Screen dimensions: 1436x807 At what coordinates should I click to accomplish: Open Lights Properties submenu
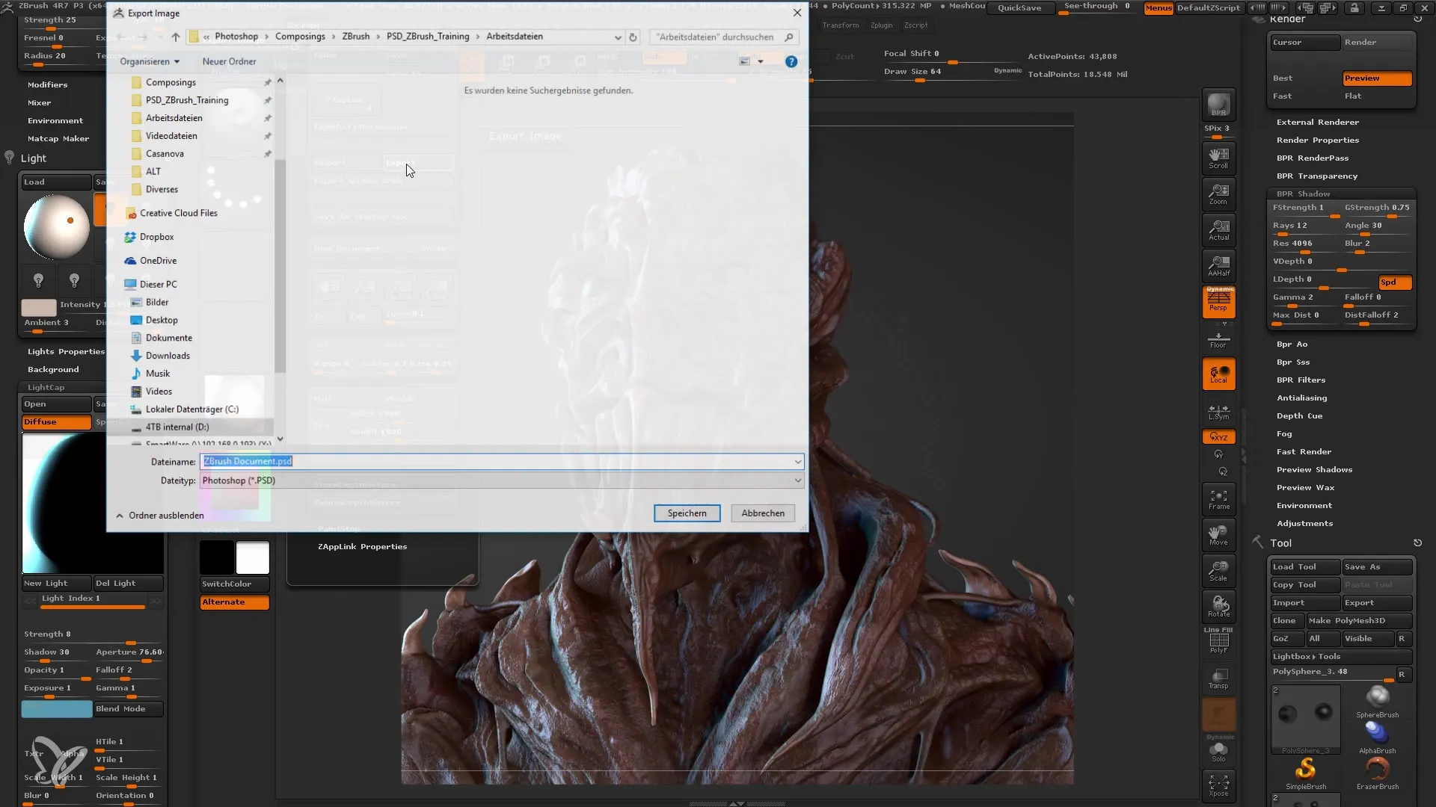coord(66,352)
